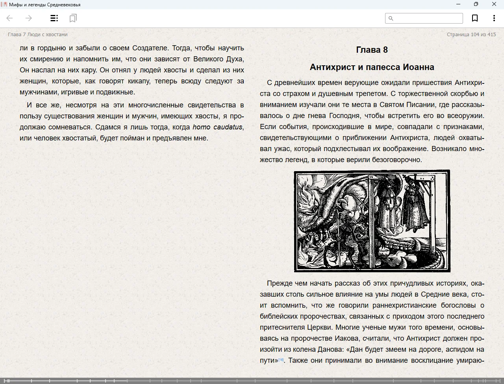Click the "Глава 7 Люди с хвостами" header

click(x=38, y=35)
